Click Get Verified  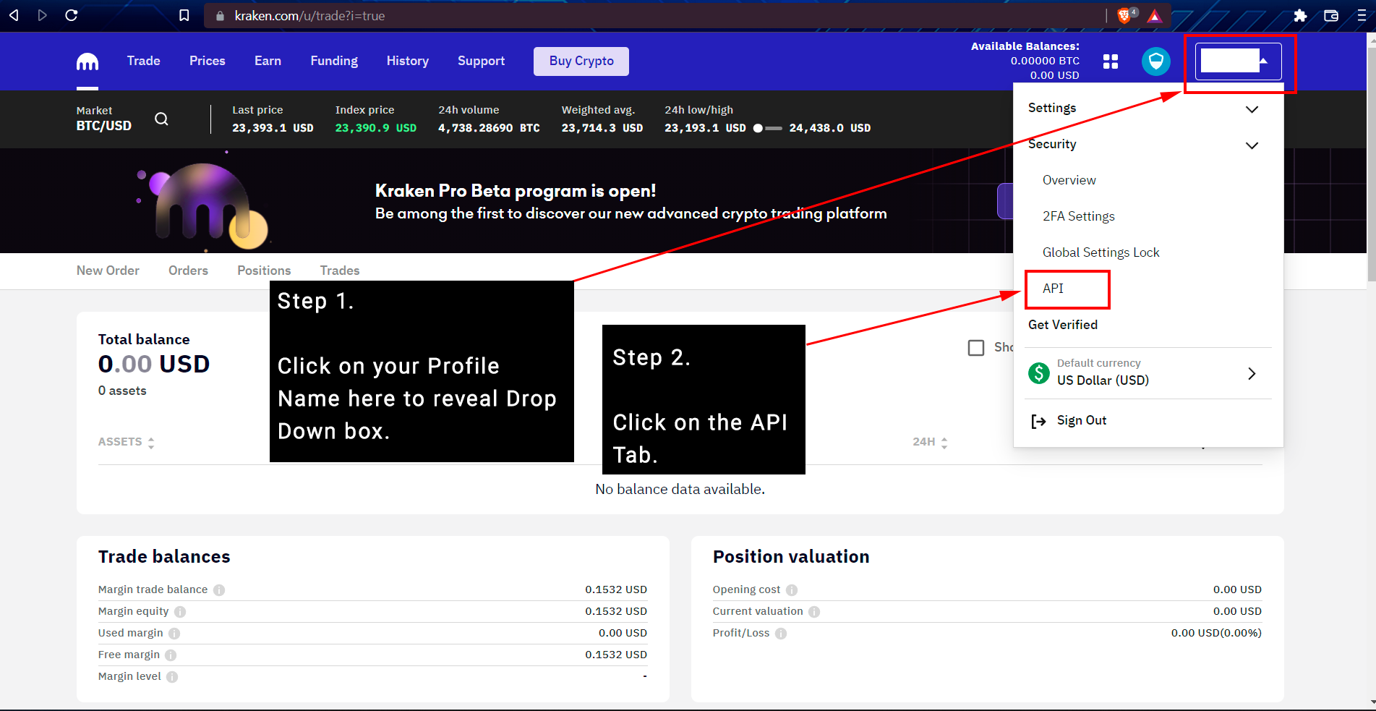click(x=1063, y=325)
